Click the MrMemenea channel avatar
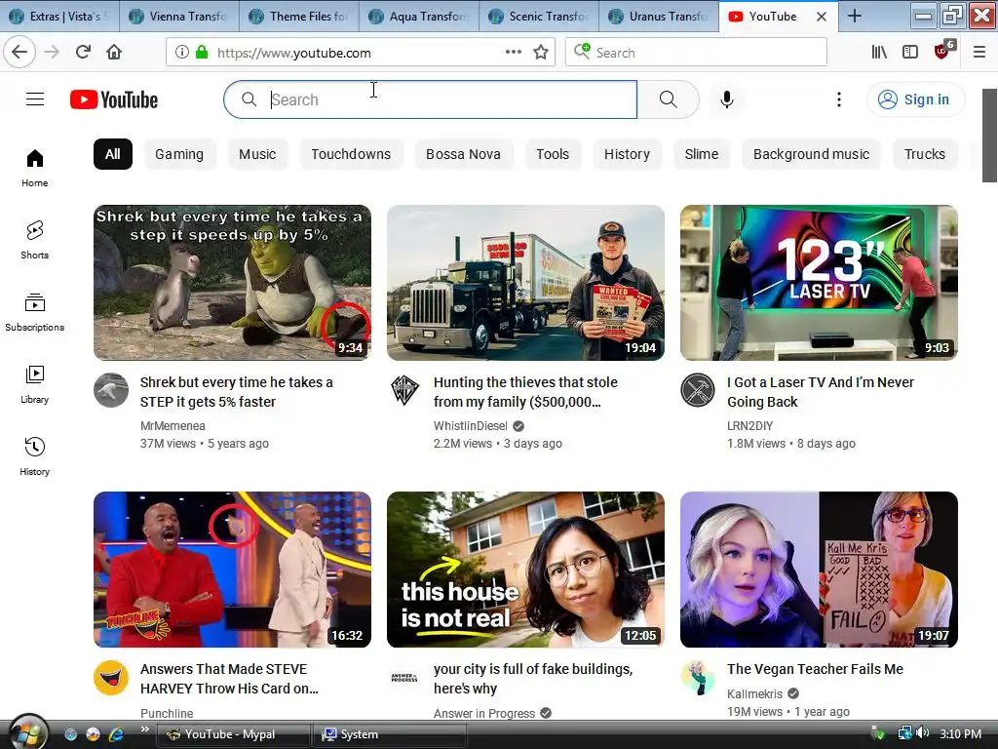Screen dimensions: 998x749 111,390
